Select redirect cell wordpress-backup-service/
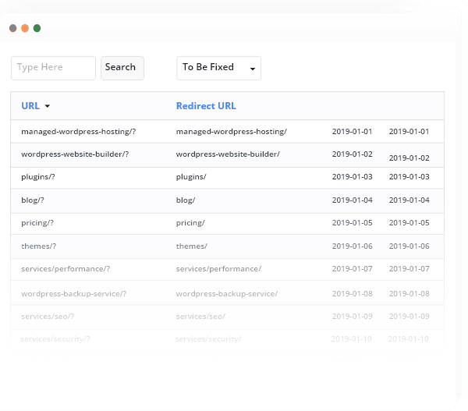468x411 pixels. coord(227,294)
